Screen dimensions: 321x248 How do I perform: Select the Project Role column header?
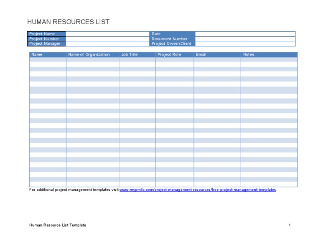[174, 54]
